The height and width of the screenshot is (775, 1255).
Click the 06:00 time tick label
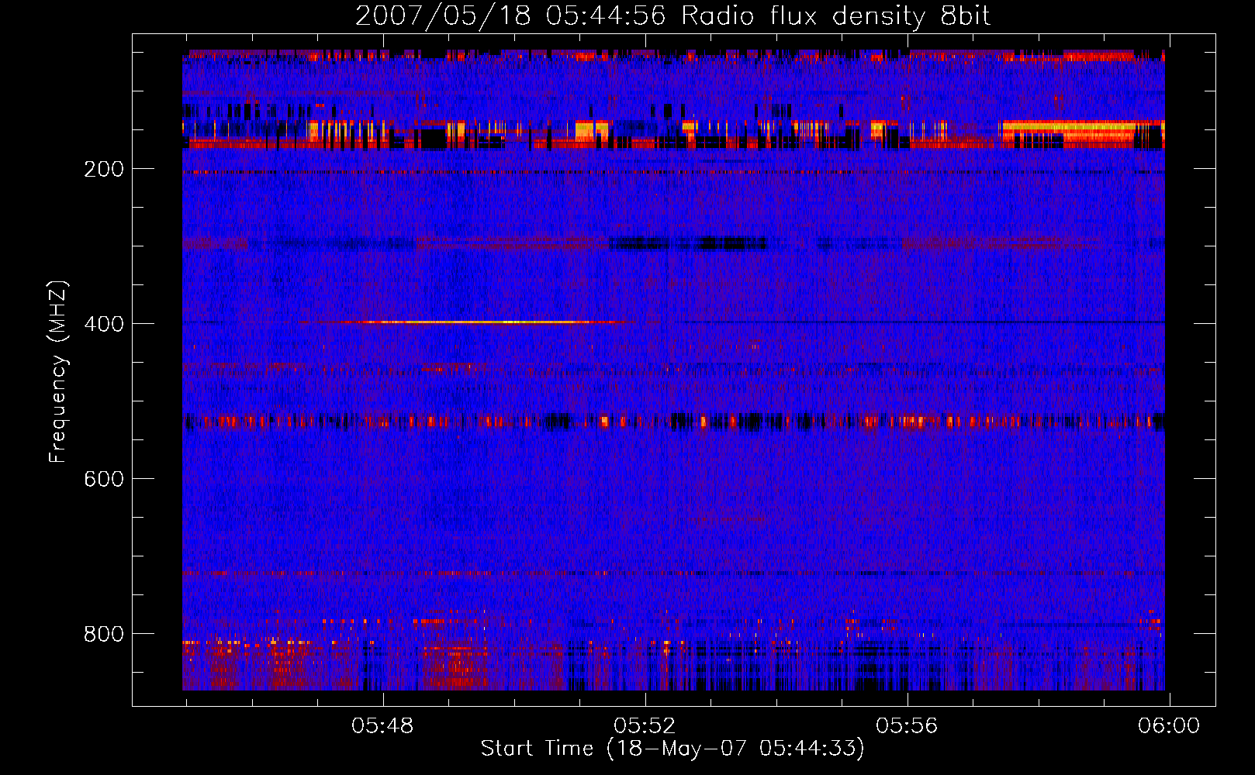click(x=1169, y=725)
